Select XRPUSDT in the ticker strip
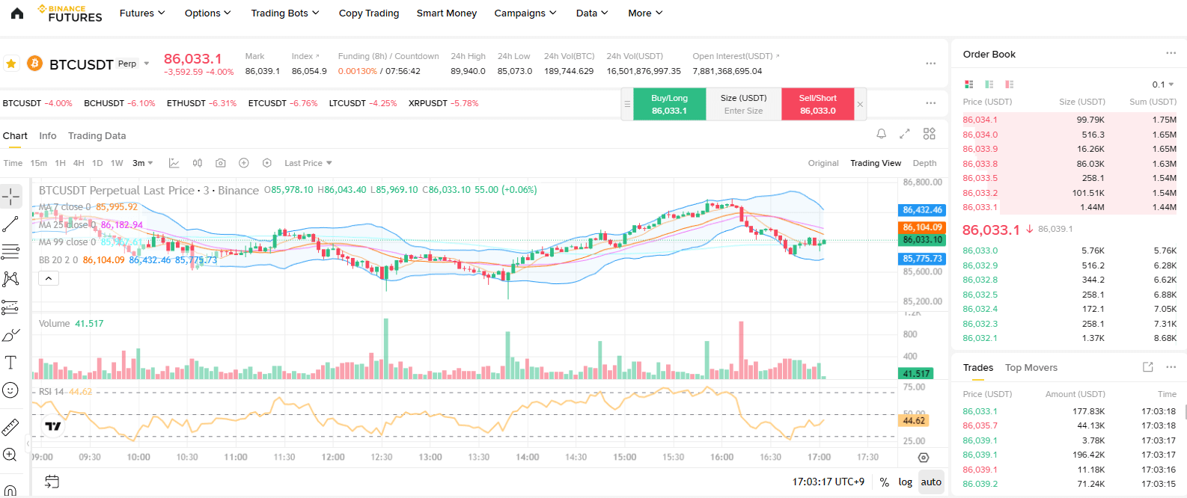The image size is (1187, 498). [443, 103]
